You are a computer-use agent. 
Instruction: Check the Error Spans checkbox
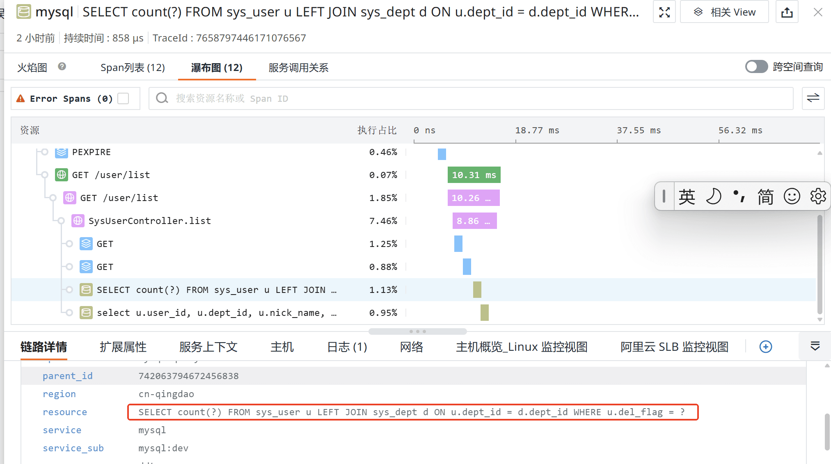click(x=123, y=98)
